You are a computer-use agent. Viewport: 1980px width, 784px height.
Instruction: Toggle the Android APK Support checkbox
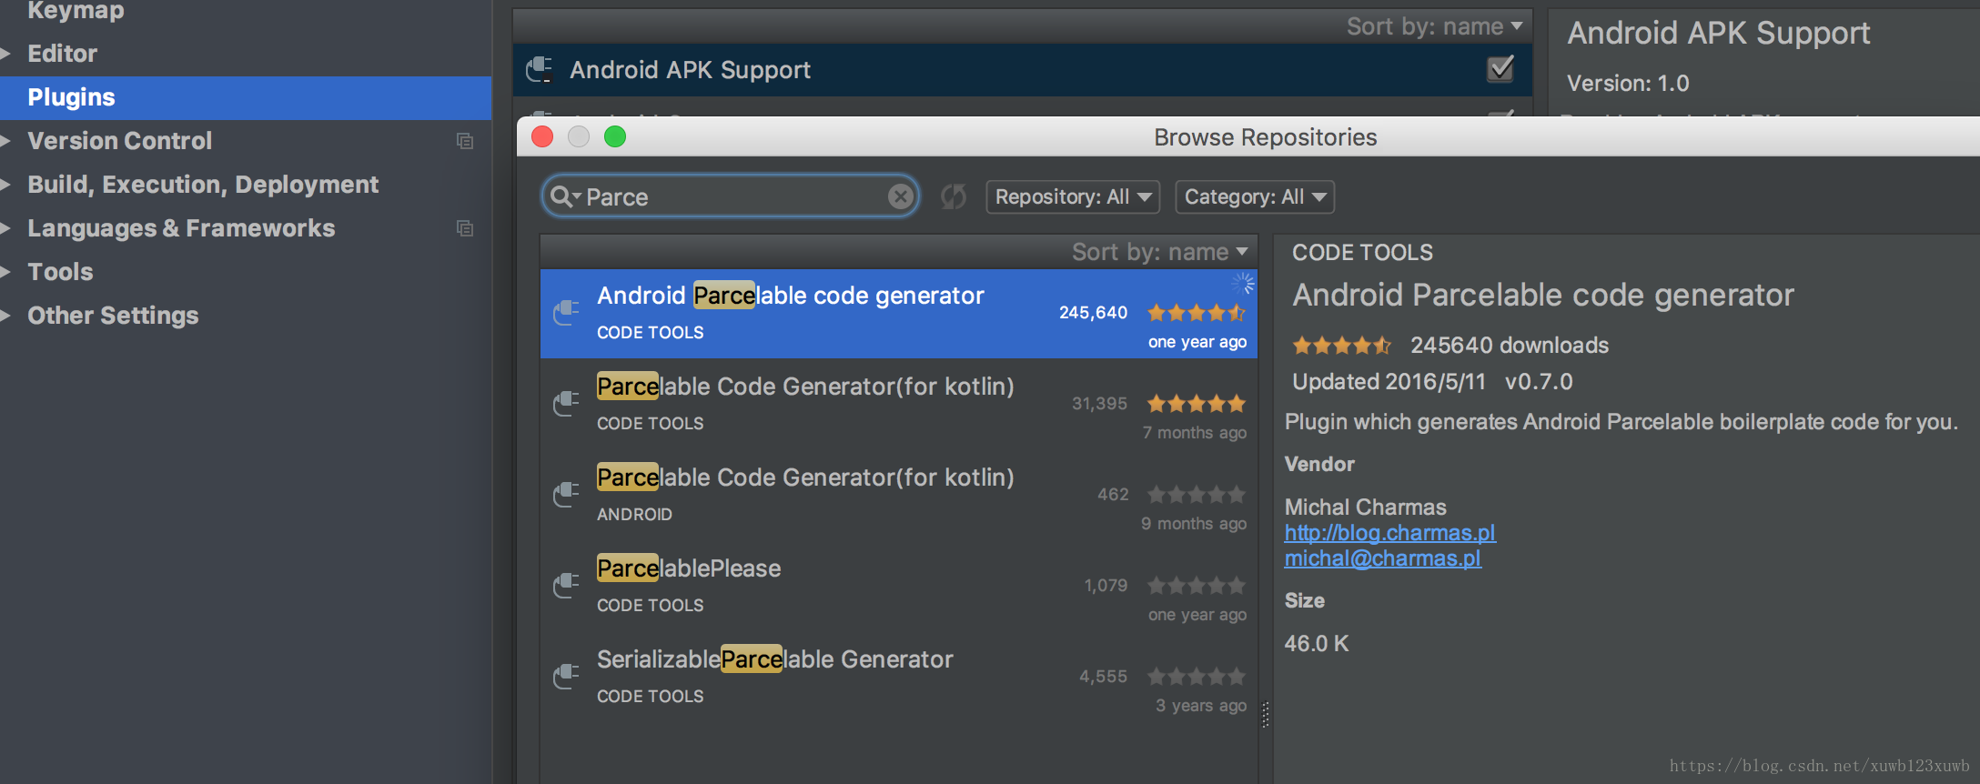tap(1500, 69)
